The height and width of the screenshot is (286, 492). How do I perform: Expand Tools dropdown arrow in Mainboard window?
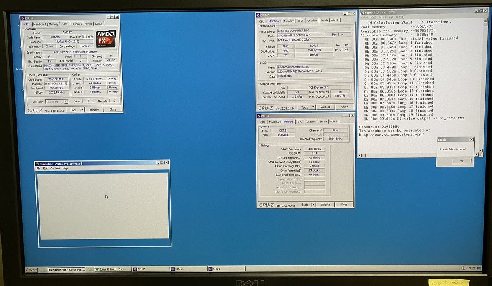[313, 107]
